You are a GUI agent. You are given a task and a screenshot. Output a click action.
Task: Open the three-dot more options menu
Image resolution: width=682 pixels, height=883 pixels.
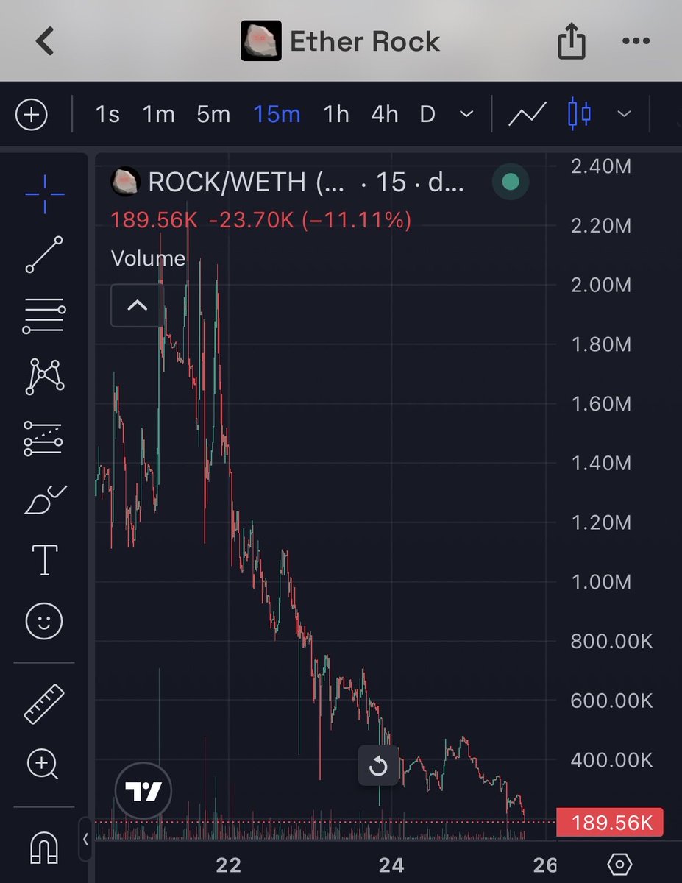point(636,41)
